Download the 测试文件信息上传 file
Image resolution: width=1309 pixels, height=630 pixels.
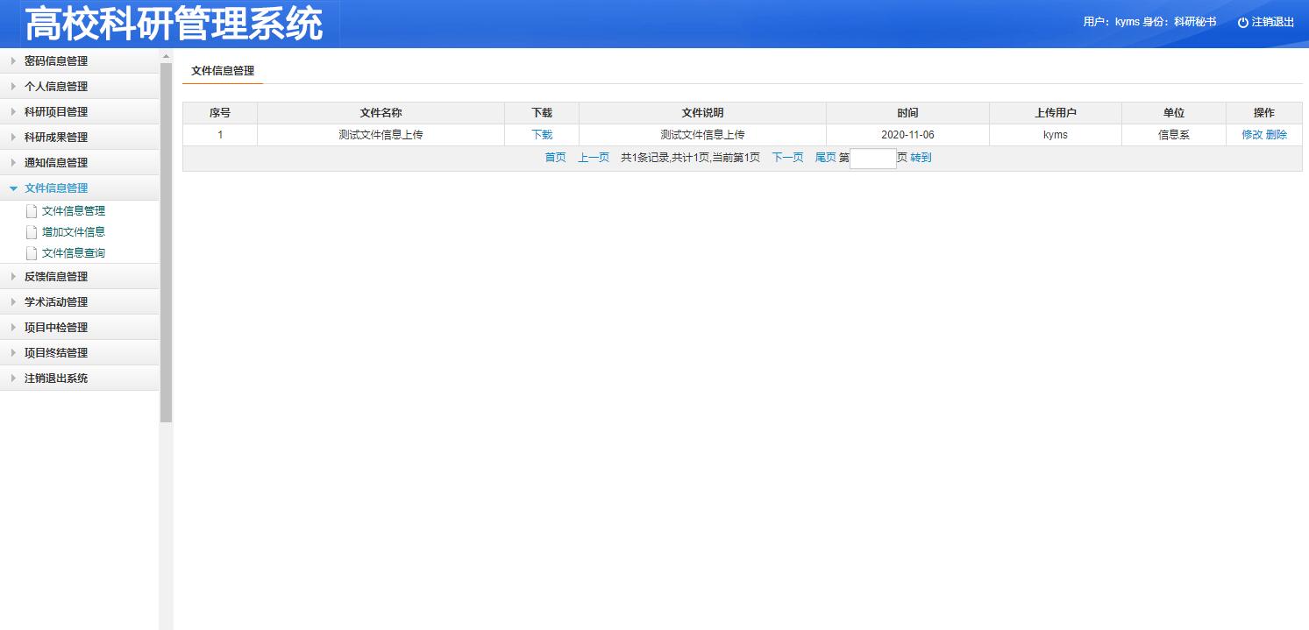point(541,134)
